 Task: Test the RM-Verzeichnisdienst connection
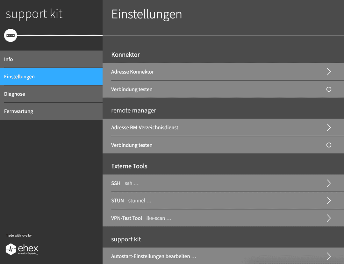(223, 145)
